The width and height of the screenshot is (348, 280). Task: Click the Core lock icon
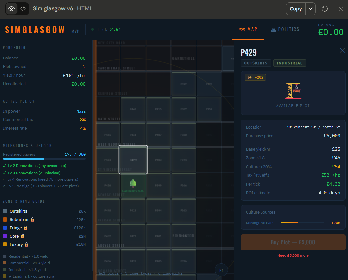(x=23, y=236)
